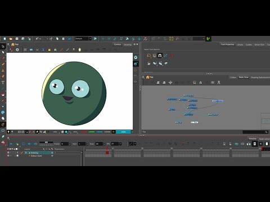Toggle the Snap magnet icon in Select Tool Options
This screenshot has width=270, height=202.
point(160,56)
